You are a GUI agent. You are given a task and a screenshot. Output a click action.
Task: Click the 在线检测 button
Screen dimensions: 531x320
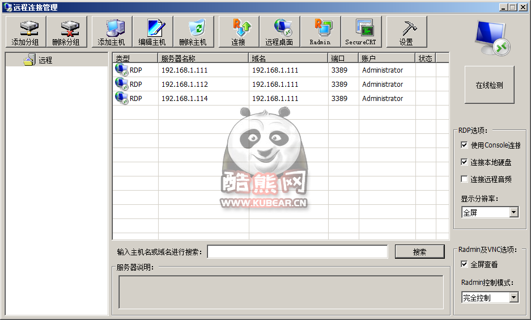(x=489, y=85)
